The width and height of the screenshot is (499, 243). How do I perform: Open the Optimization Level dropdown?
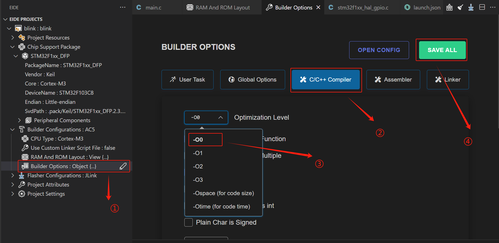pyautogui.click(x=206, y=117)
